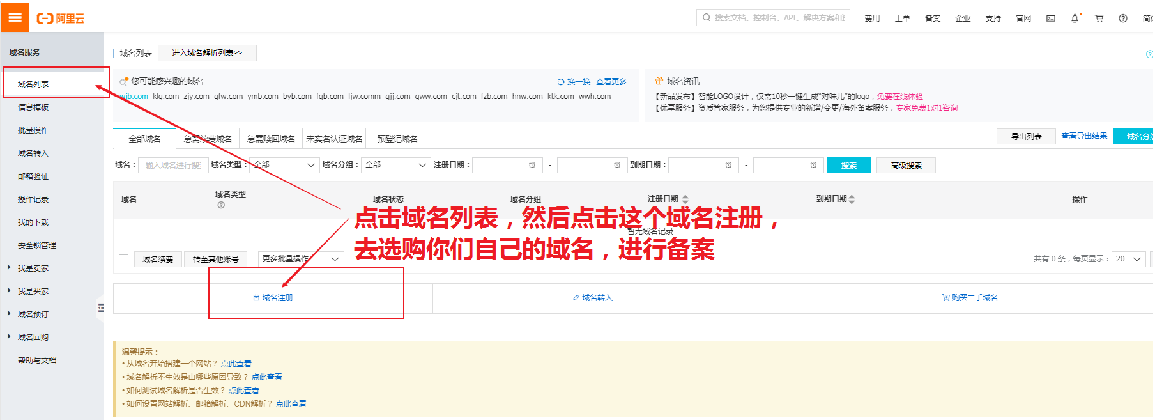Image resolution: width=1155 pixels, height=420 pixels.
Task: Expand 域名回购 in the sidebar
Action: [33, 338]
